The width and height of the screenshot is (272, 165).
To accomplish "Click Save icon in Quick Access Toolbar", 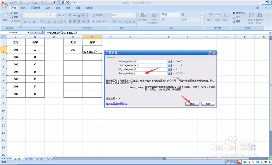I will pos(11,3).
